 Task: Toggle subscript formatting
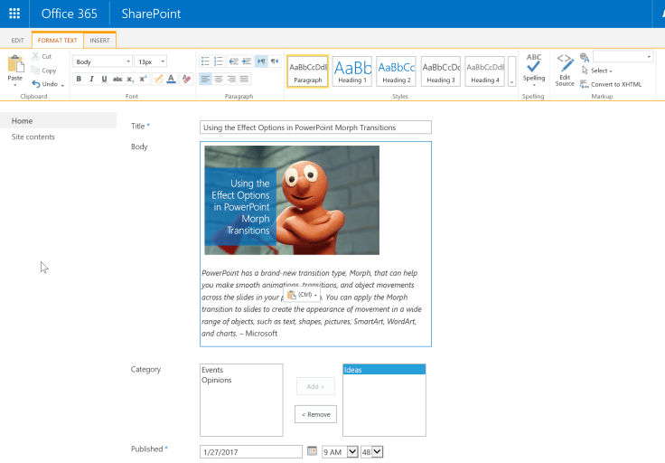(130, 79)
